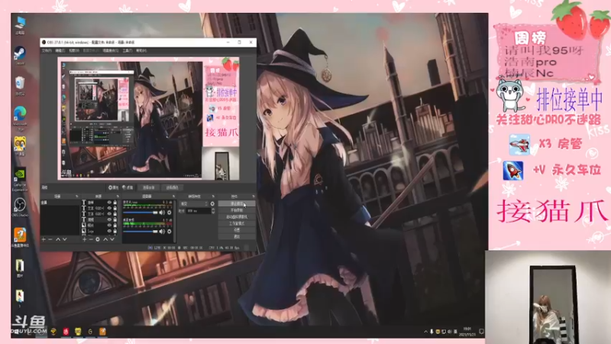Switch to 工作室模式 studio mode
Image resolution: width=611 pixels, height=344 pixels.
click(237, 223)
